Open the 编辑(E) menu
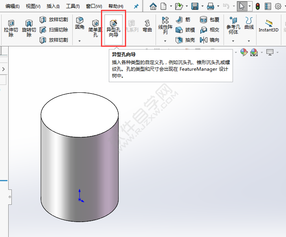286x237 pixels. point(13,6)
